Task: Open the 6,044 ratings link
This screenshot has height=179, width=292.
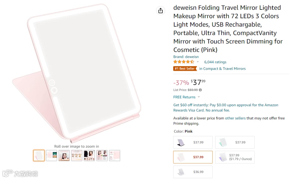Action: pyautogui.click(x=215, y=62)
